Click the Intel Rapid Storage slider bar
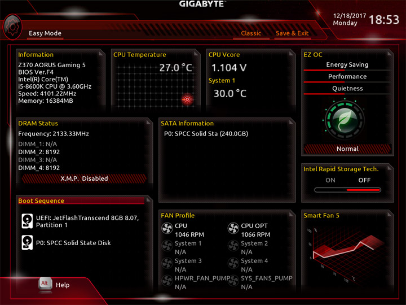Viewport: 406px width, 305px height. tap(347, 190)
